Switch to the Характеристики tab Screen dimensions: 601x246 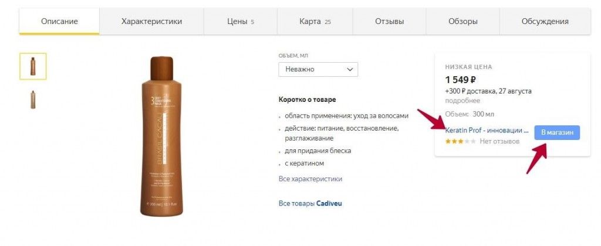151,22
